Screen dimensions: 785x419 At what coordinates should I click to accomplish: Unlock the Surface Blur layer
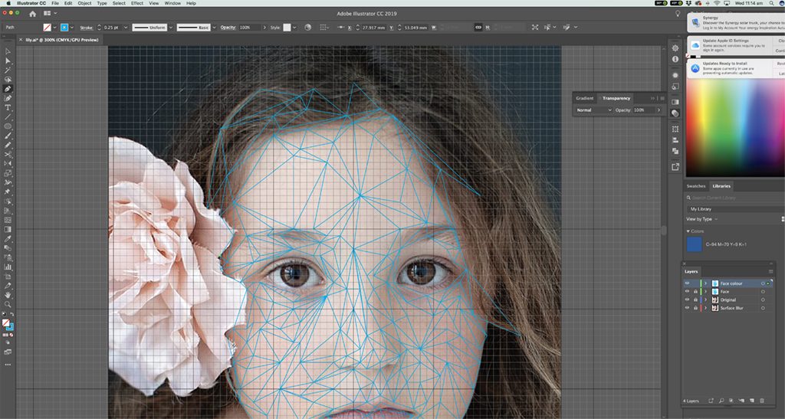(x=695, y=308)
